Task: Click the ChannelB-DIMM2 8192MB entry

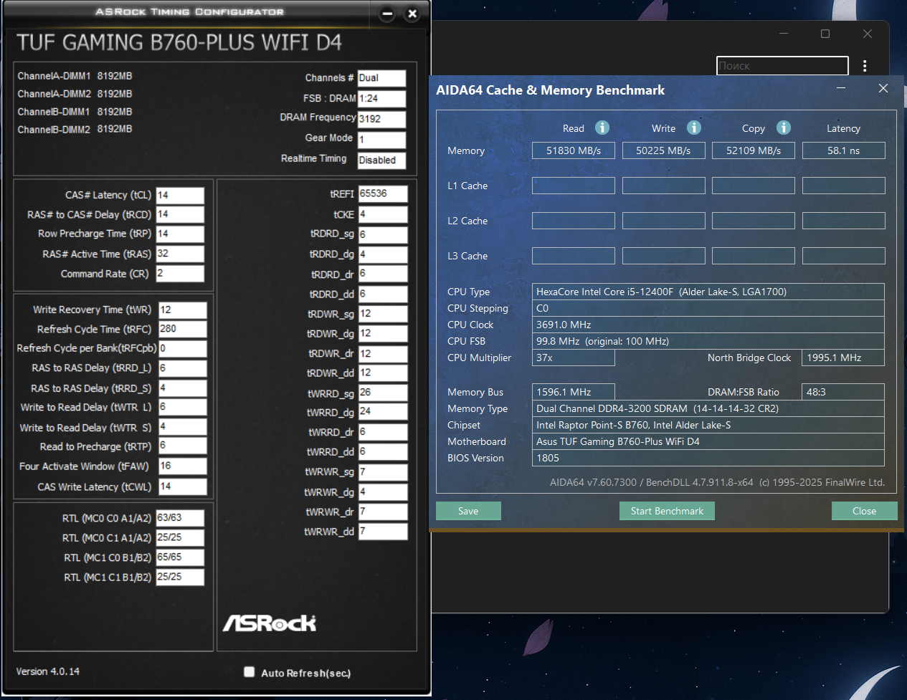Action: [x=75, y=129]
